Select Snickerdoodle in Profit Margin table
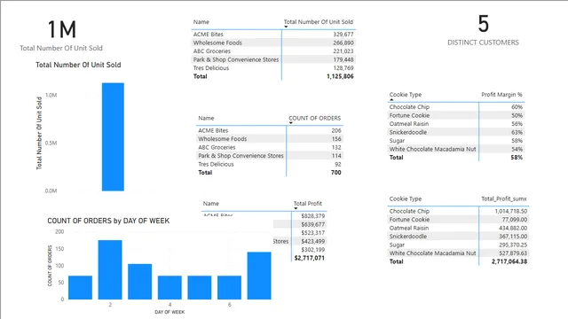This screenshot has width=568, height=319. pos(408,132)
